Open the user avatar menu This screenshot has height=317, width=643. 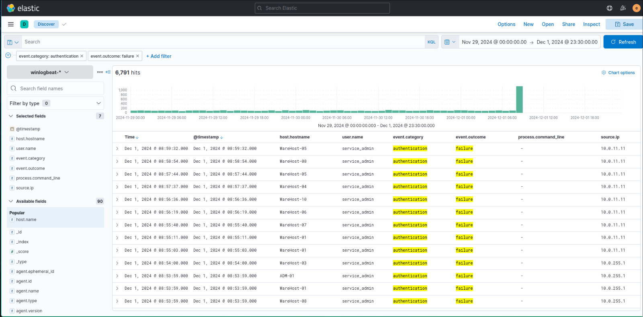coord(636,8)
